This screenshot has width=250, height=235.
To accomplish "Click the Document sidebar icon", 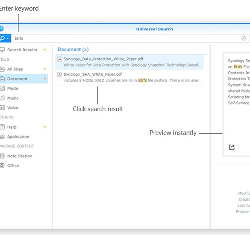I will pyautogui.click(x=2, y=79).
